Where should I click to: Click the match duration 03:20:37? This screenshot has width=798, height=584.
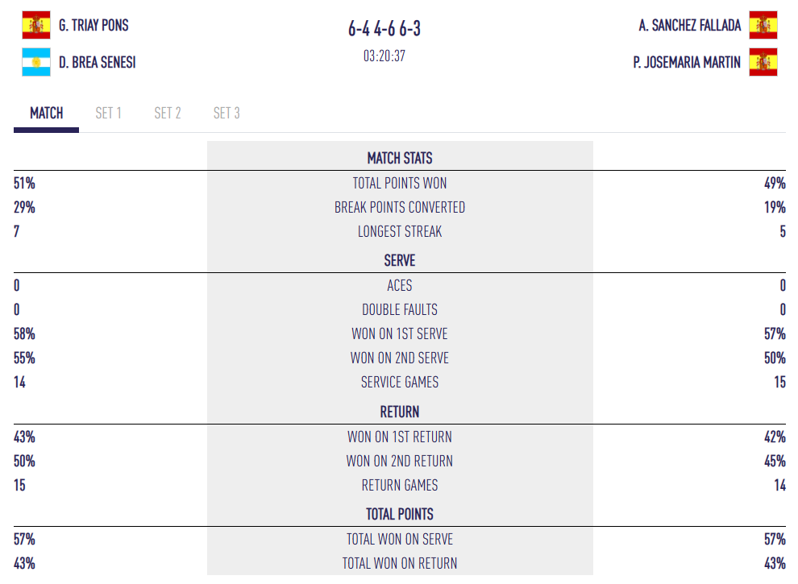(384, 56)
